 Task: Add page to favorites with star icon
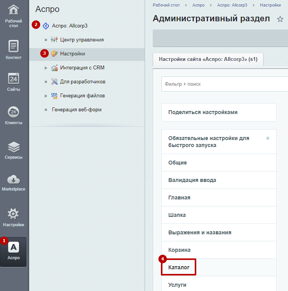tap(280, 19)
